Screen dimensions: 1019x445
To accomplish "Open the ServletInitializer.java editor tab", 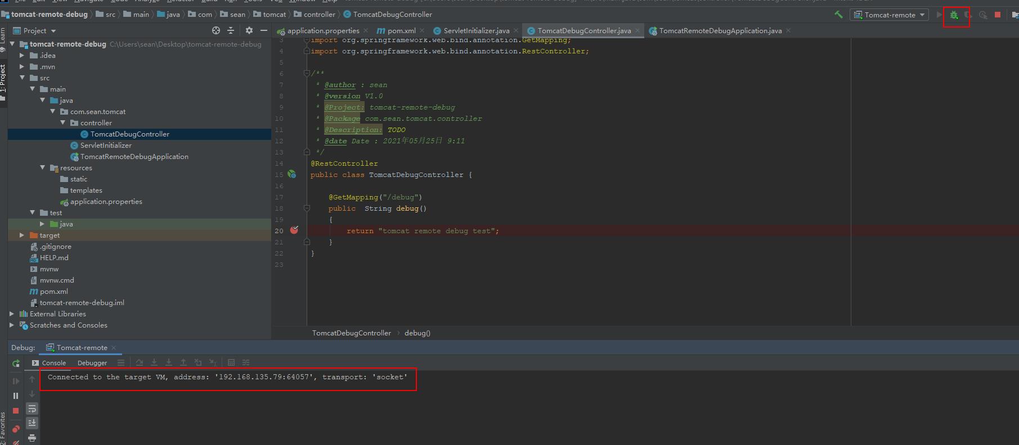I will coord(476,30).
